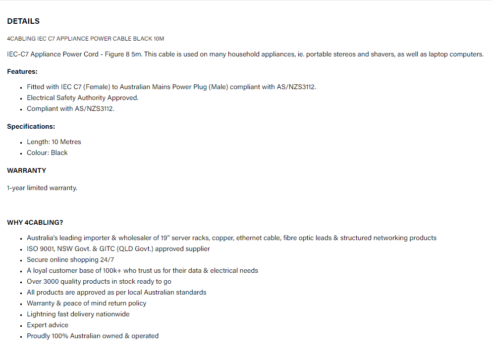Select the 'Fitted with IEC C7 (Female)' bullet

tap(171, 87)
